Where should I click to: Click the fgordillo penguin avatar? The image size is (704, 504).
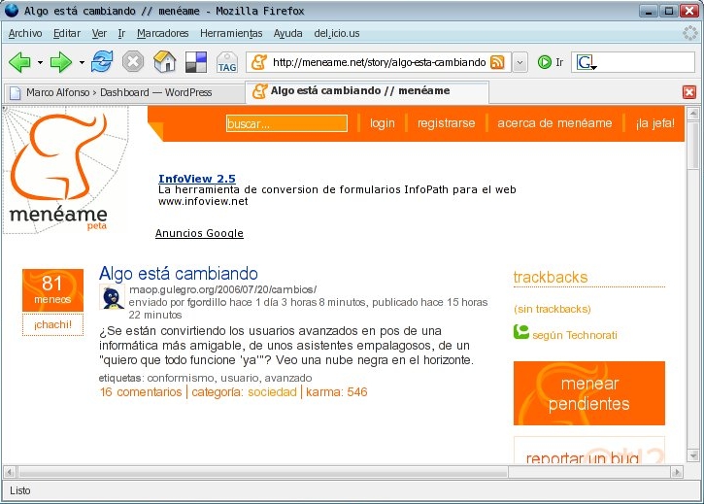pos(112,297)
